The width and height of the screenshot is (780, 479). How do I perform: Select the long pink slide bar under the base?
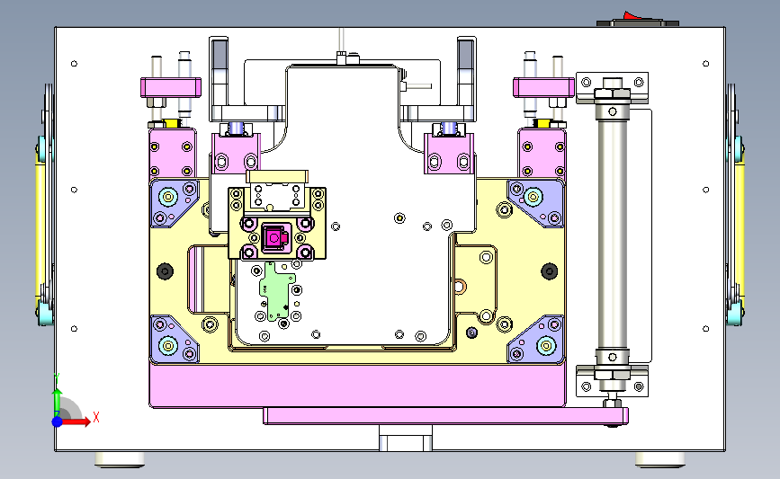click(445, 416)
